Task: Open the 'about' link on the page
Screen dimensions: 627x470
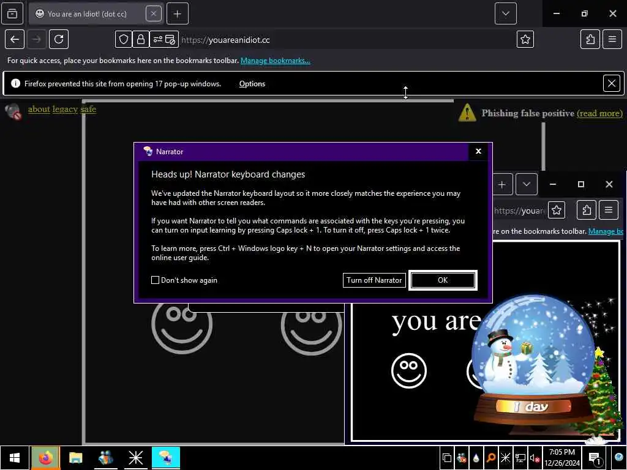Action: coord(39,109)
